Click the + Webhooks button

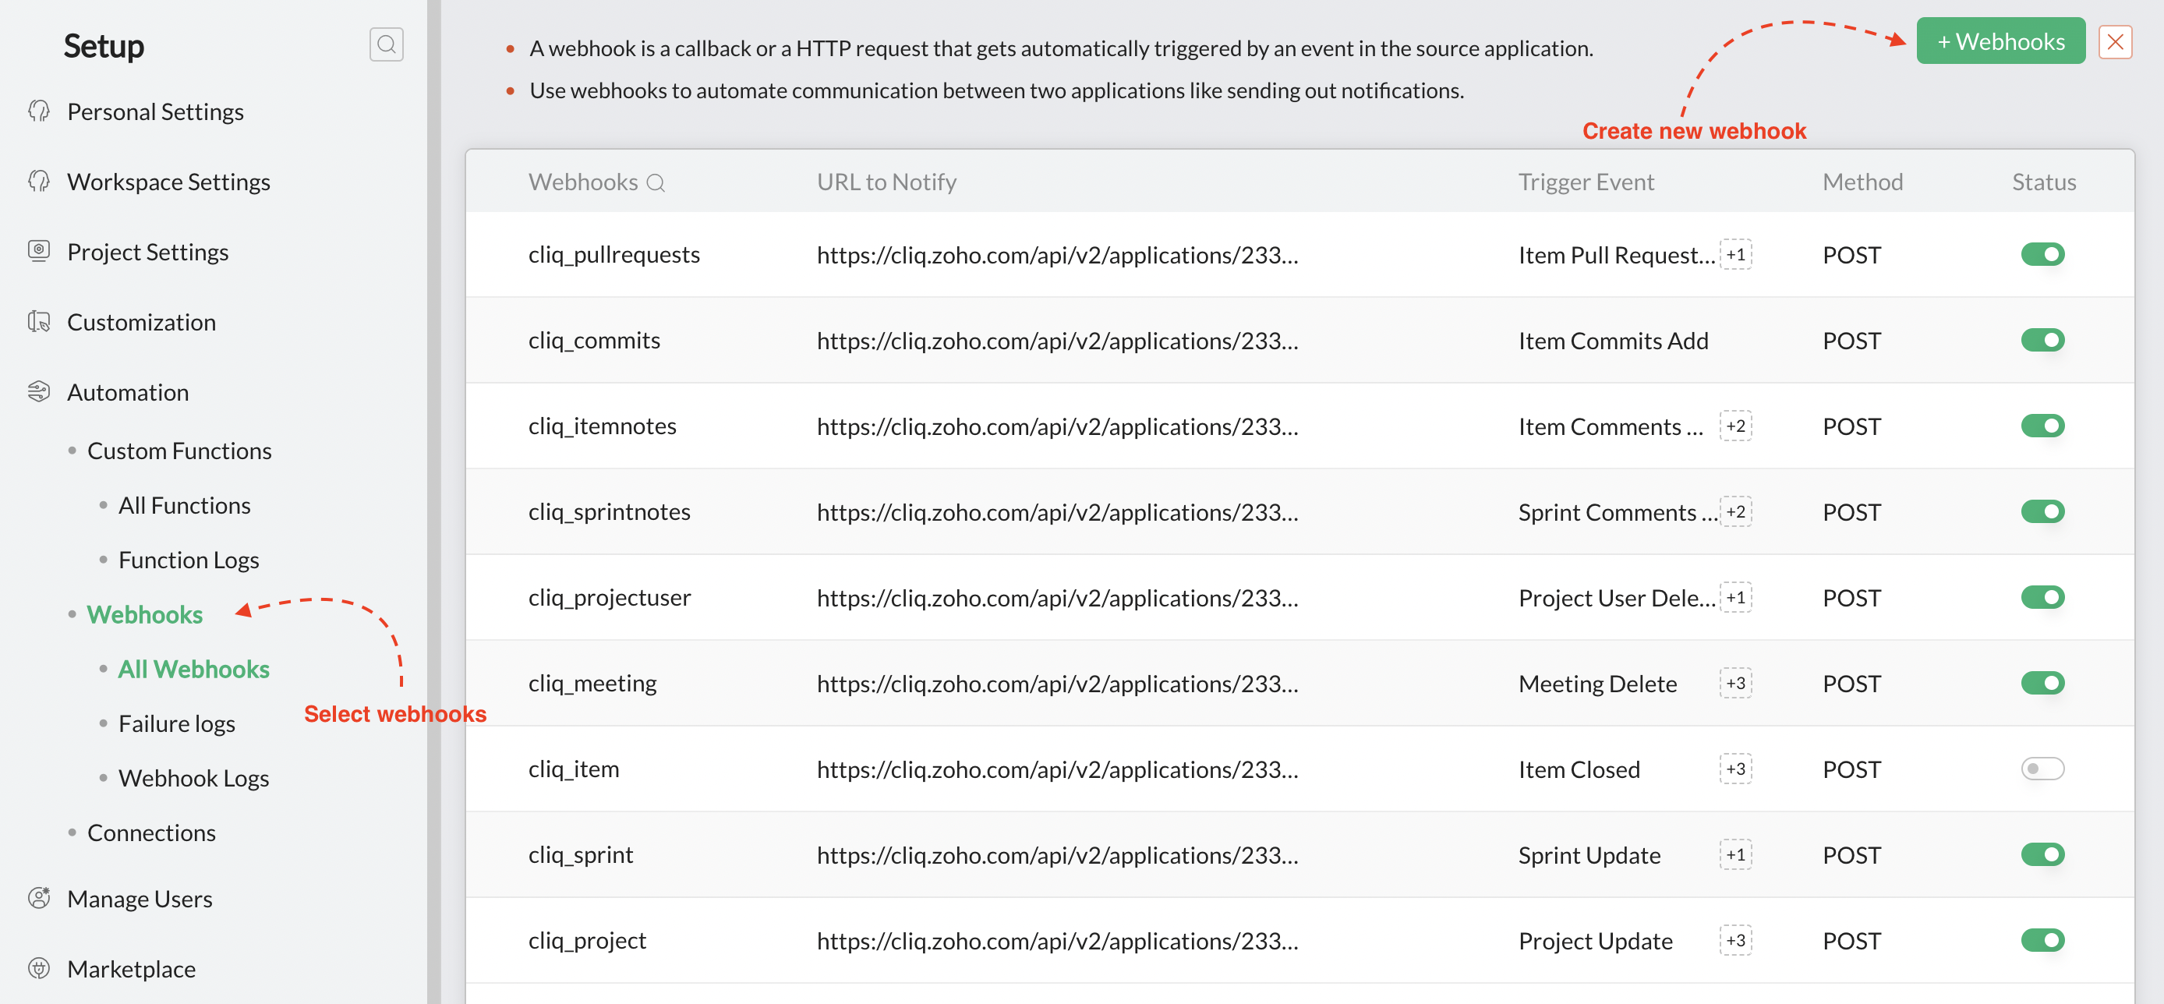tap(2000, 41)
